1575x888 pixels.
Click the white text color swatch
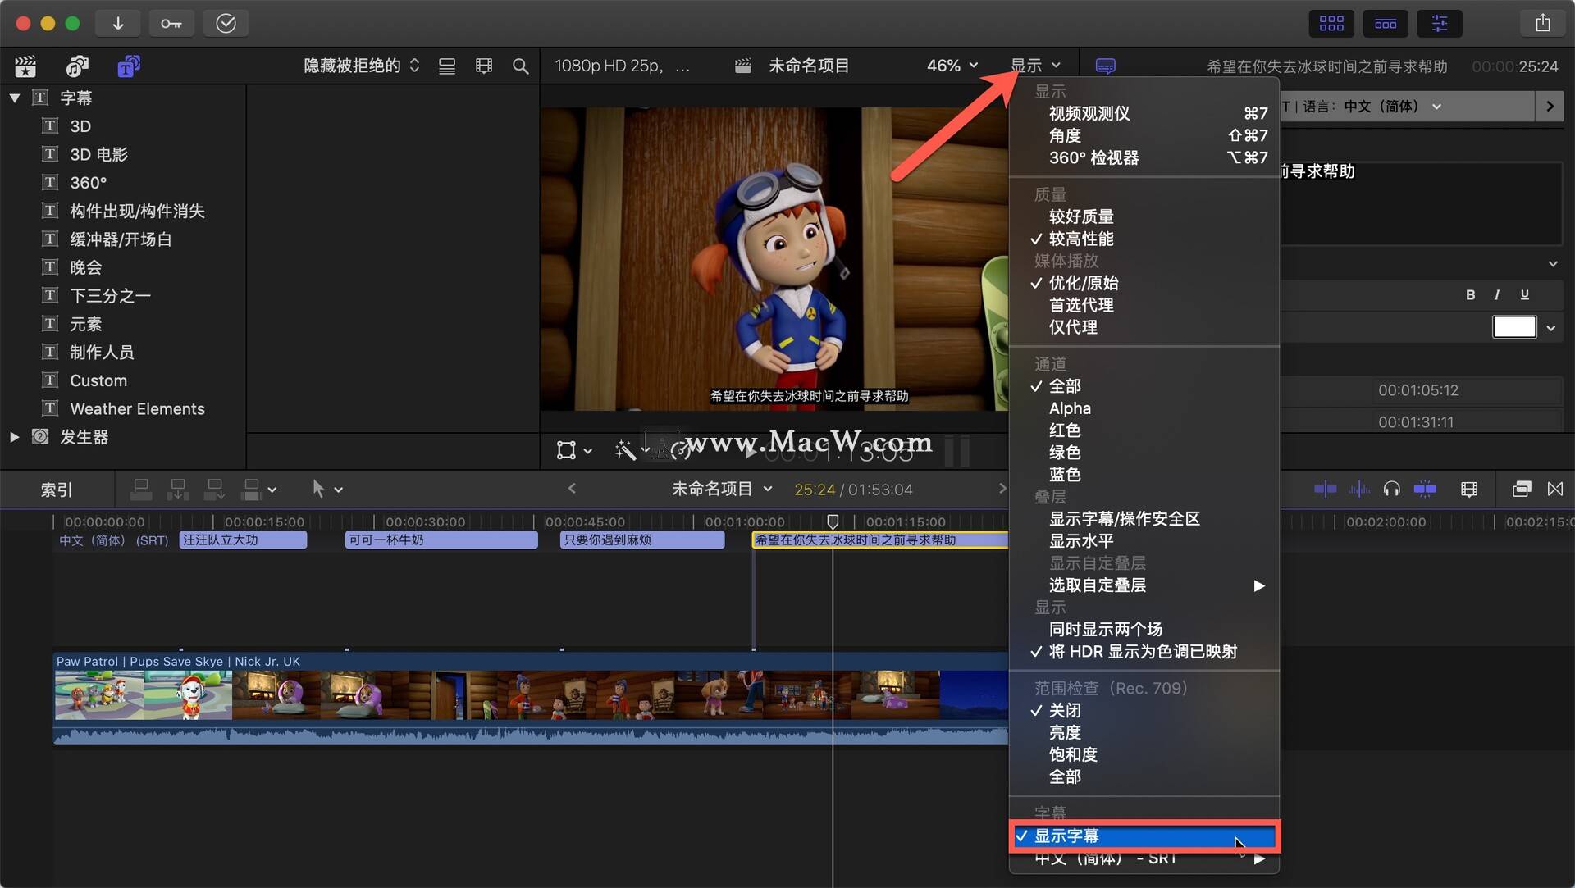click(1513, 327)
